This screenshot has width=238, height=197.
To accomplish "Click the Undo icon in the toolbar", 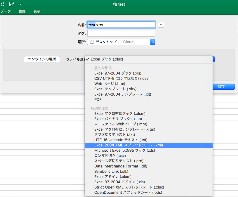I will (x=4, y=4).
